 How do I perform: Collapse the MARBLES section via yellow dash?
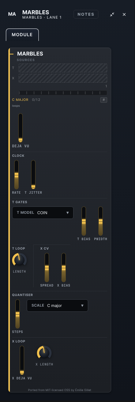tap(12, 54)
